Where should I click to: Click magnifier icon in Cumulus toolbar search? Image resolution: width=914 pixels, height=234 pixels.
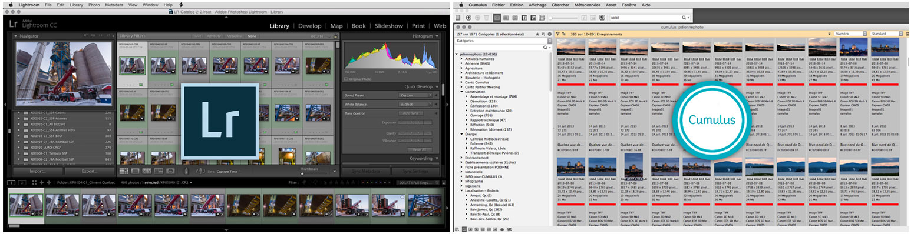click(x=684, y=18)
